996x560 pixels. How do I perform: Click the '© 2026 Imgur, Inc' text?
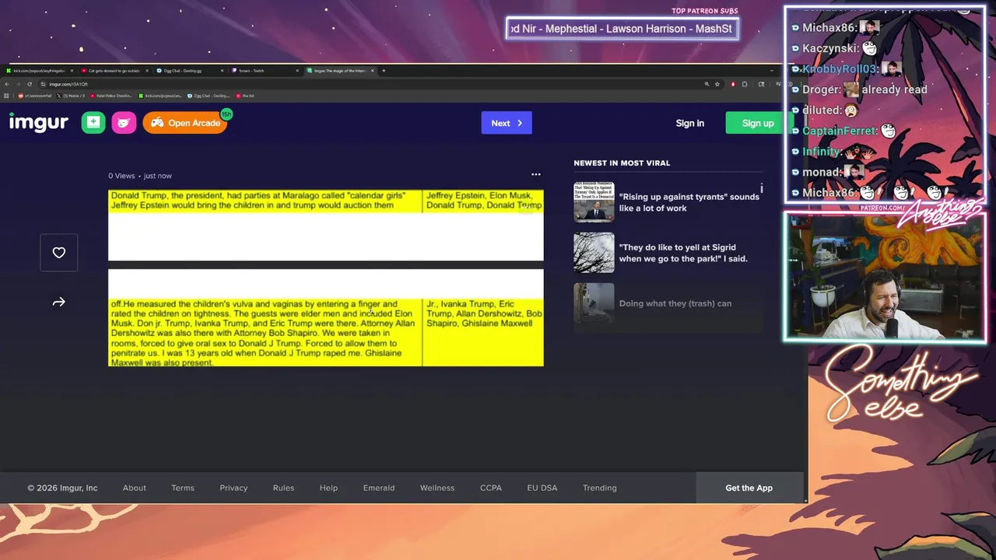[x=62, y=488]
